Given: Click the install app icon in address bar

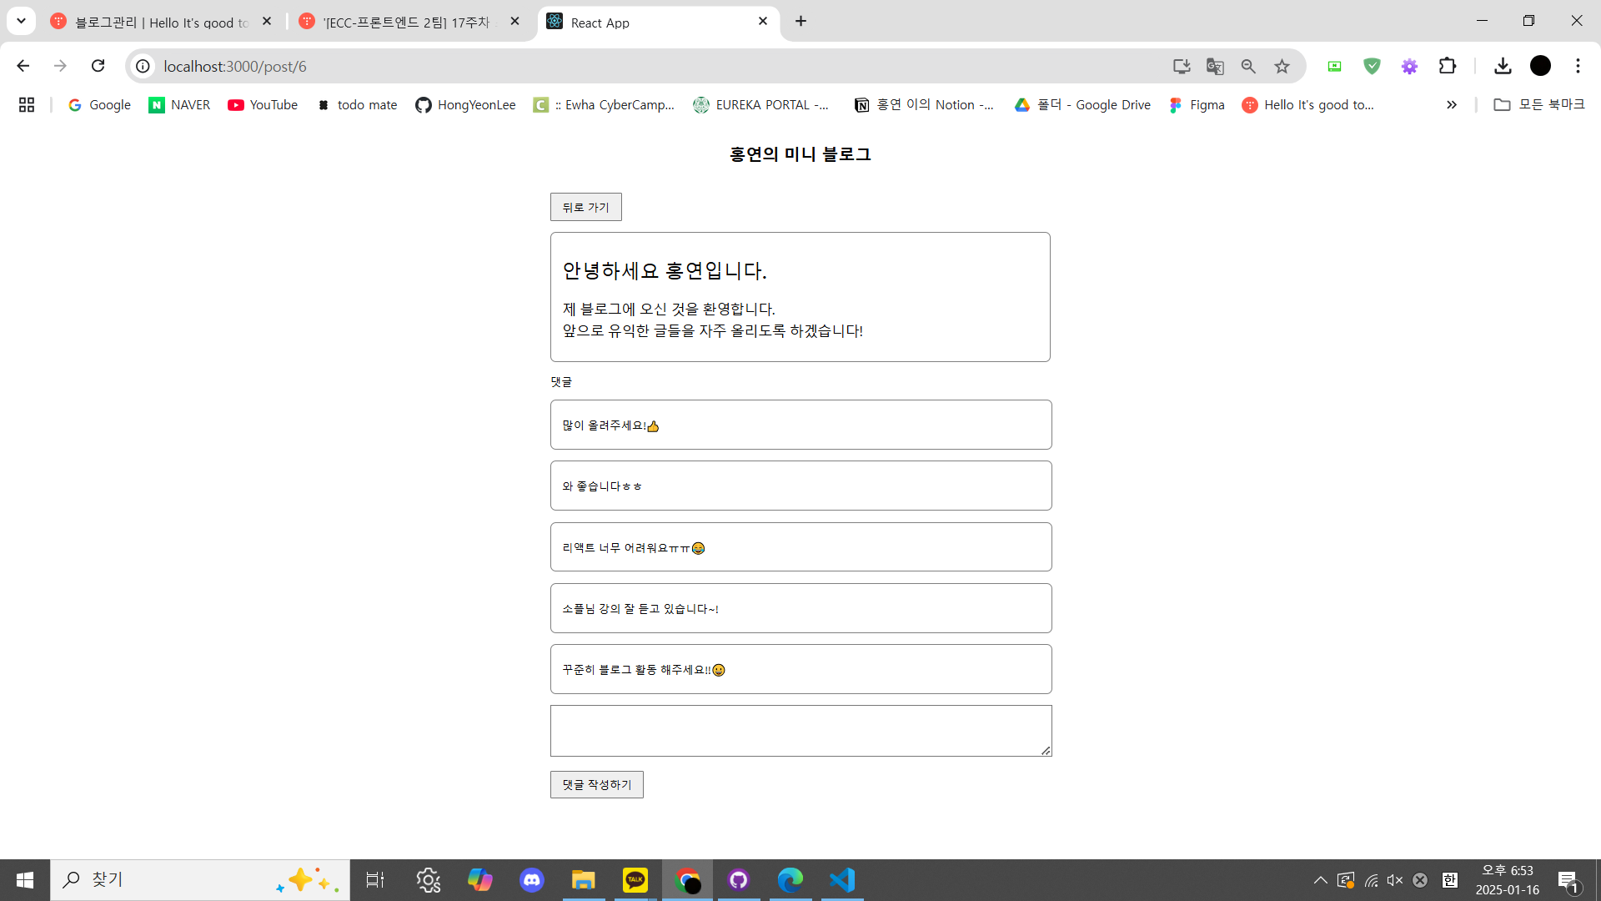Looking at the screenshot, I should tap(1181, 66).
